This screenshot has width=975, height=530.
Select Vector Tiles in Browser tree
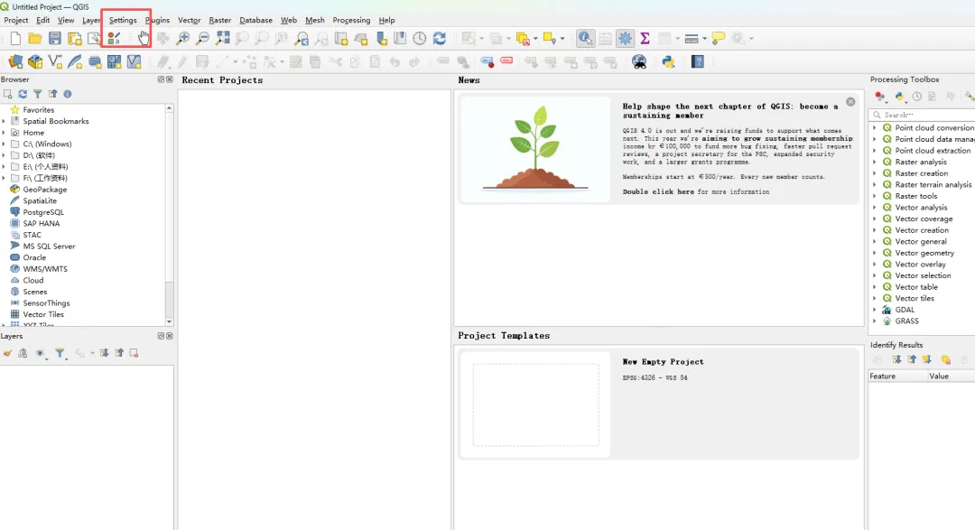(43, 314)
